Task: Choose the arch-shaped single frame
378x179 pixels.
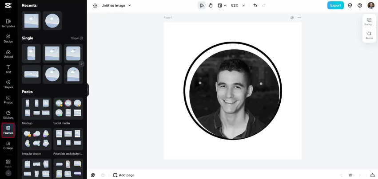Action: tap(73, 74)
